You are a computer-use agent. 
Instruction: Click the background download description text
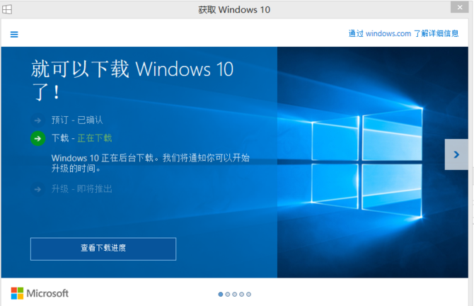coord(150,163)
